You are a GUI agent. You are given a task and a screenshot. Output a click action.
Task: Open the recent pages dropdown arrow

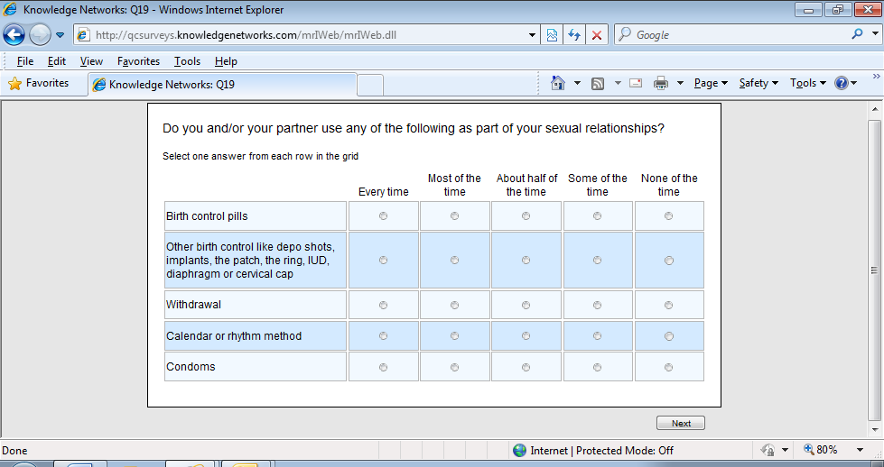(60, 35)
